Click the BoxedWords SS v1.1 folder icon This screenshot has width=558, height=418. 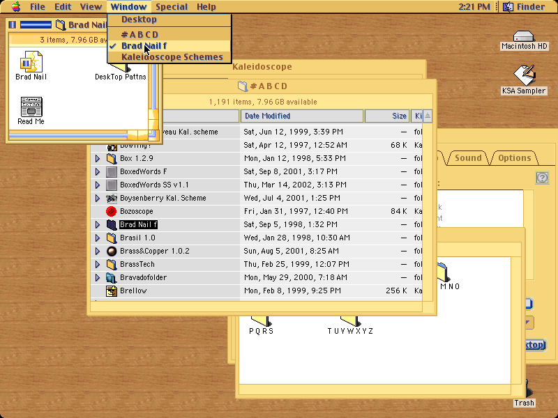[x=112, y=185]
